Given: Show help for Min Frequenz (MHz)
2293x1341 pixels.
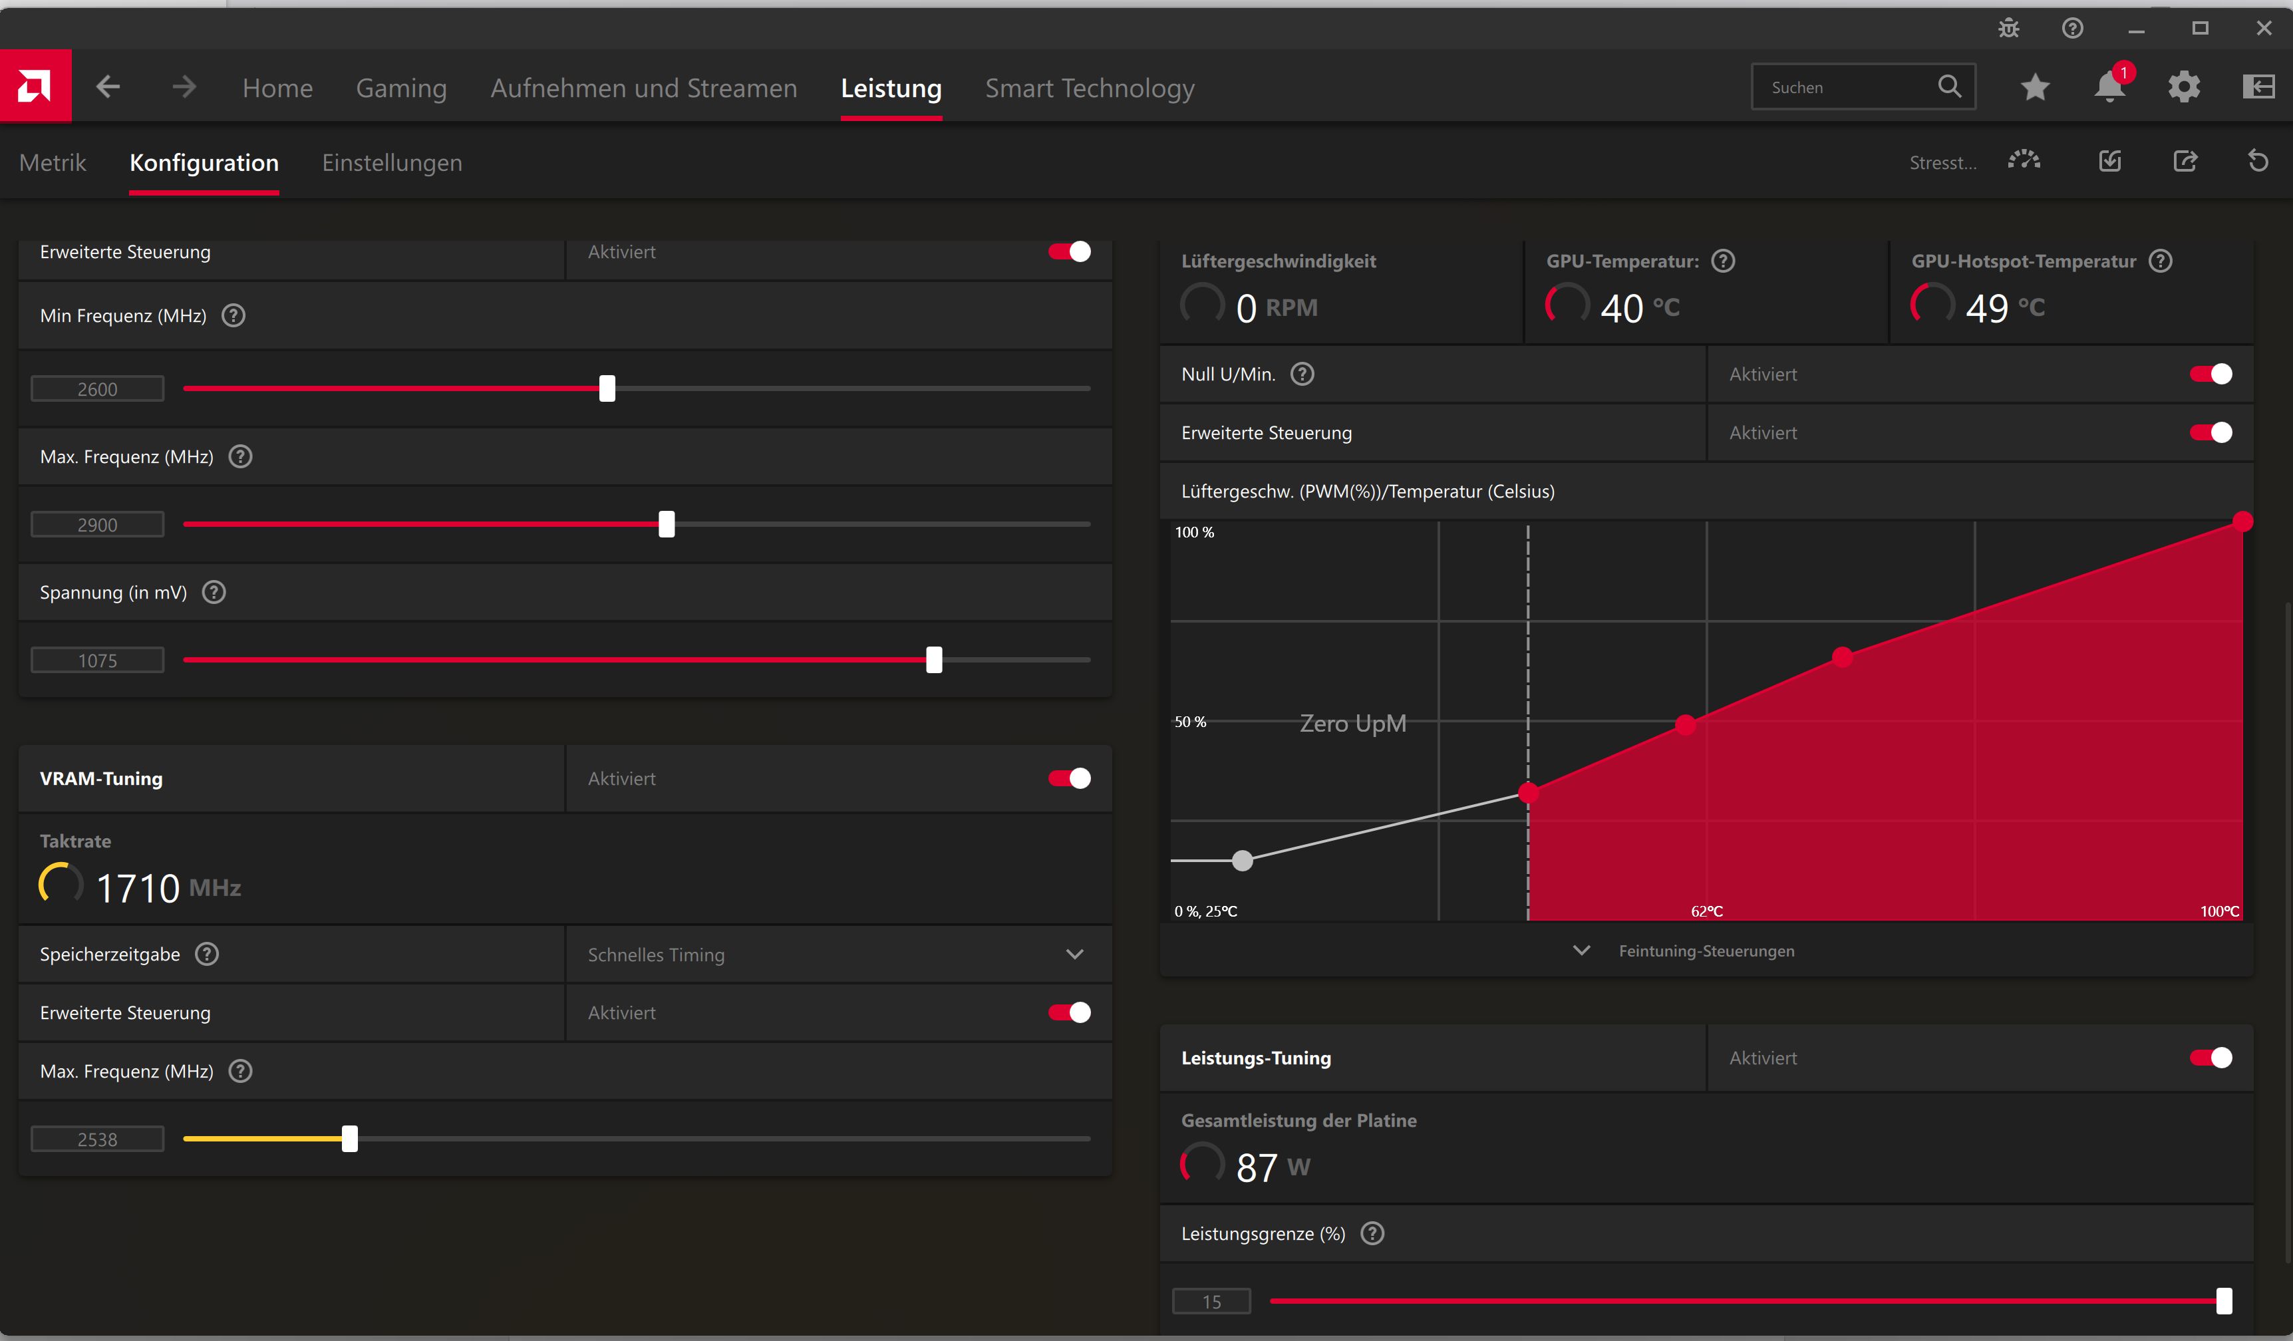Looking at the screenshot, I should 234,316.
